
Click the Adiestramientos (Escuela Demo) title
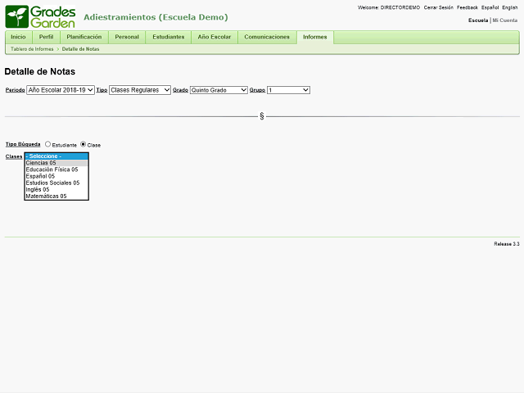pos(156,17)
